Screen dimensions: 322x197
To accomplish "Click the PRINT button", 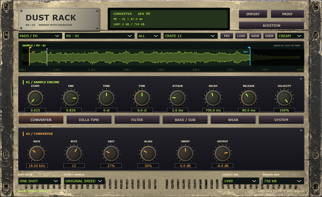I will 287,14.
